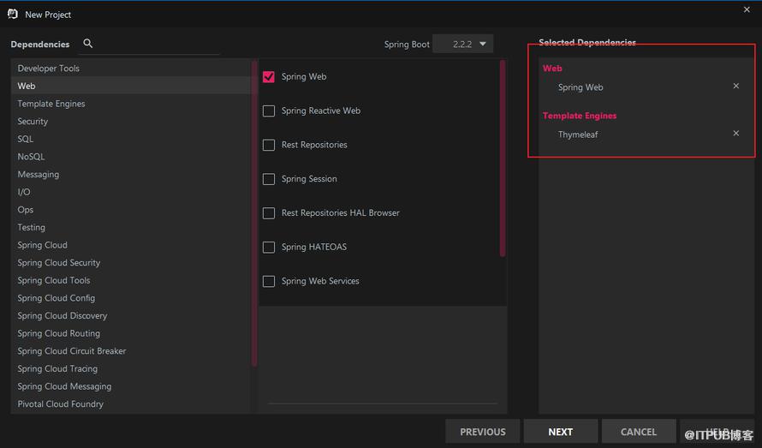Open Spring Cloud Messaging category
Screen dimensions: 762x448
pyautogui.click(x=130, y=386)
